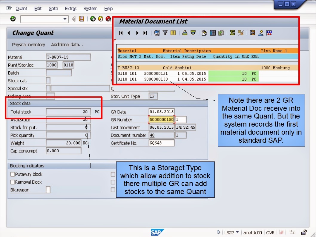Click the green Enter checkmark icon
The width and height of the screenshot is (316, 237).
pyautogui.click(x=13, y=19)
